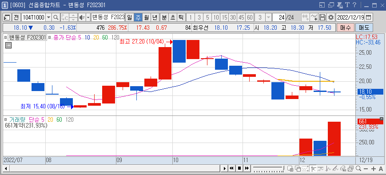Screen dimensions: 386x175
Task: Click the playback speed slider
Action: 268,169
